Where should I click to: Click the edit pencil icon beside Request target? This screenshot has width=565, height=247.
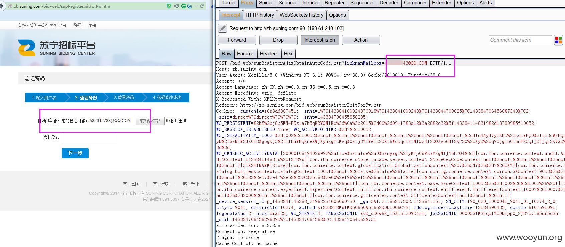click(223, 28)
